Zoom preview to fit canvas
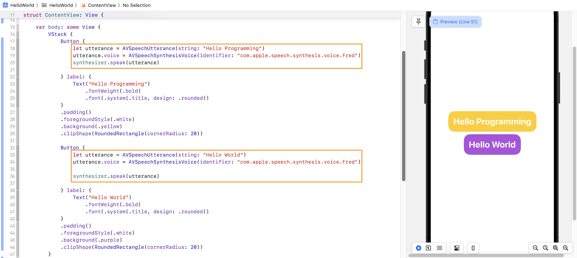Viewport: 577px width, 258px height. point(556,248)
